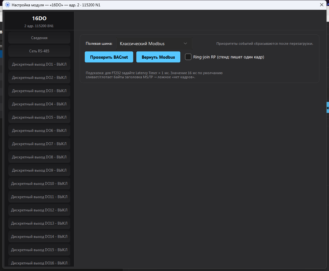Open the Полевая шина dropdown

pyautogui.click(x=154, y=44)
